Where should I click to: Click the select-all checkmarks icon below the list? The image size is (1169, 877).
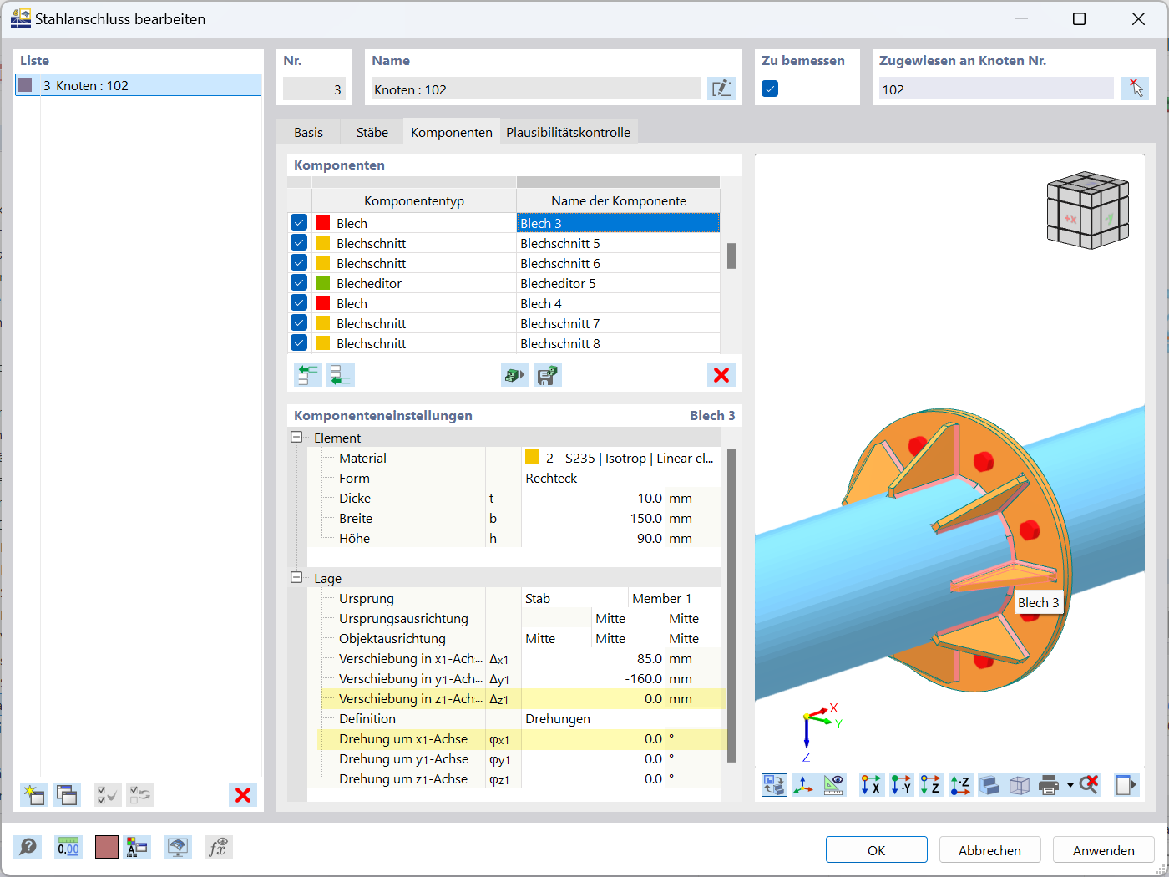(108, 795)
